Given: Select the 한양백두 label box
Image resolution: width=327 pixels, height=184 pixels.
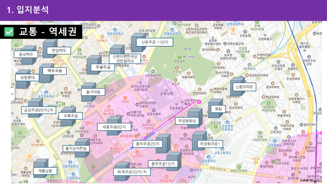Looking at the screenshot, I should tap(59, 51).
